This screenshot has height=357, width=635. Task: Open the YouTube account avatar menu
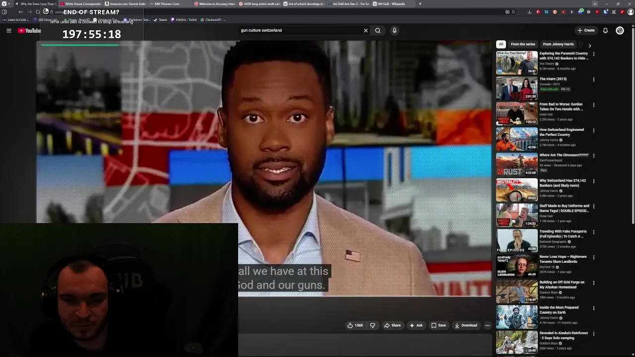click(x=620, y=30)
